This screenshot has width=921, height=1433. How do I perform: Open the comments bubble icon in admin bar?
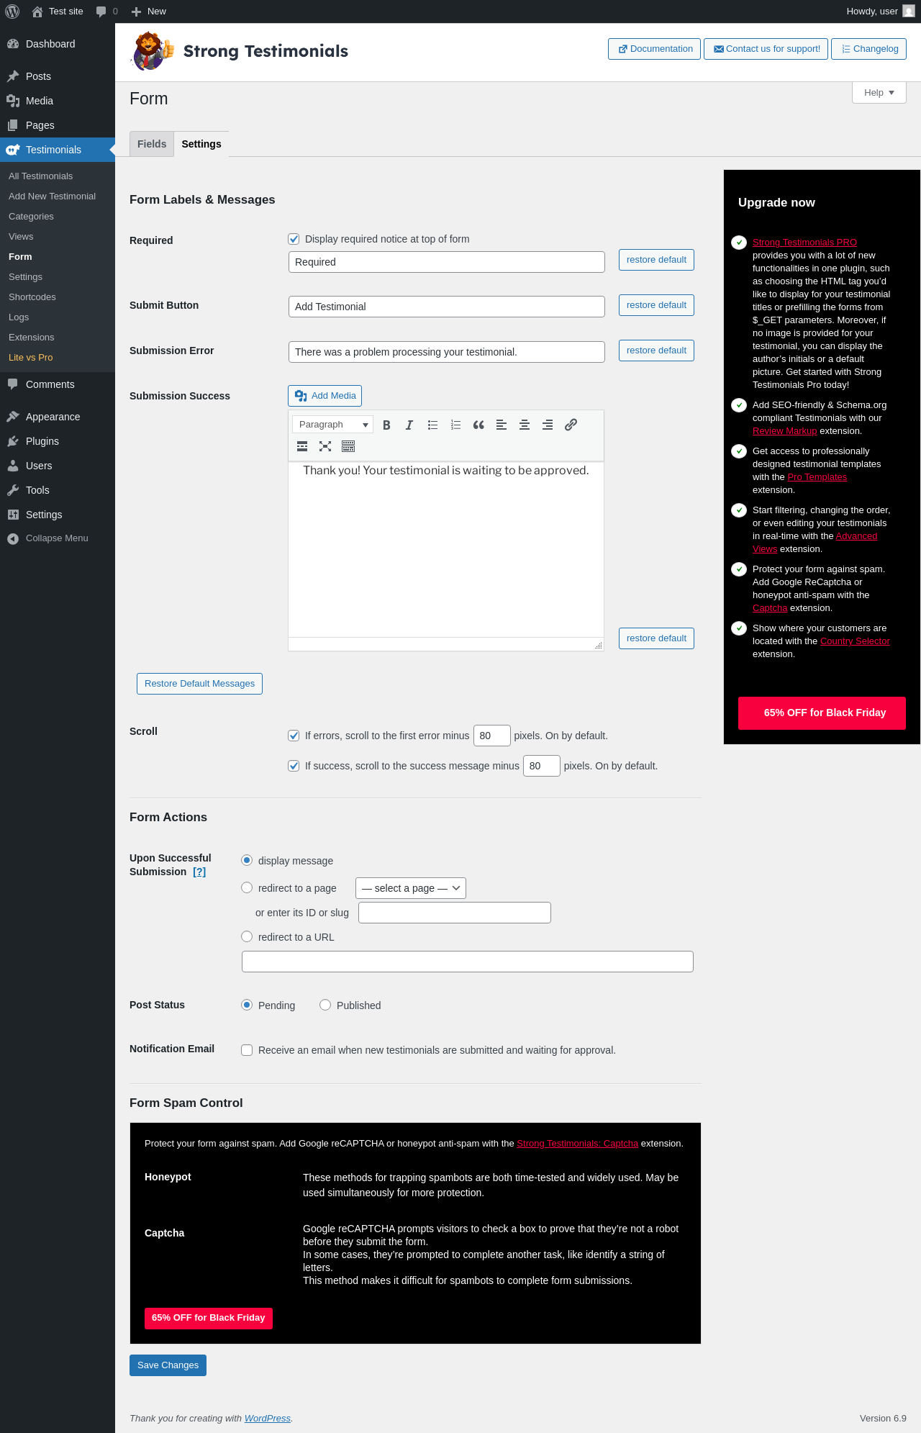tap(101, 12)
